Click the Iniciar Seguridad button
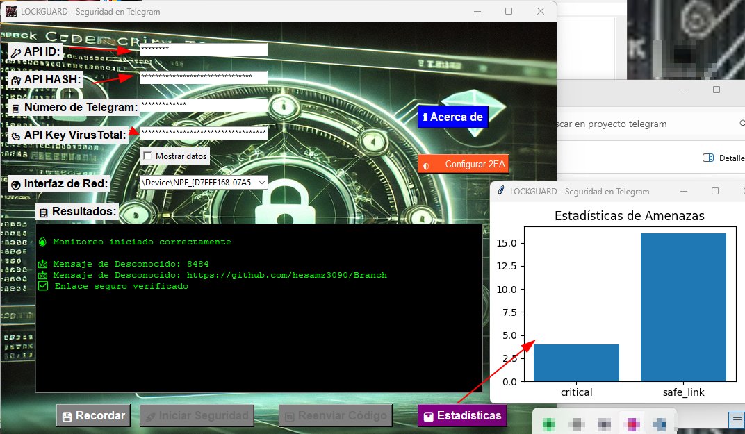745x434 pixels. 197,415
